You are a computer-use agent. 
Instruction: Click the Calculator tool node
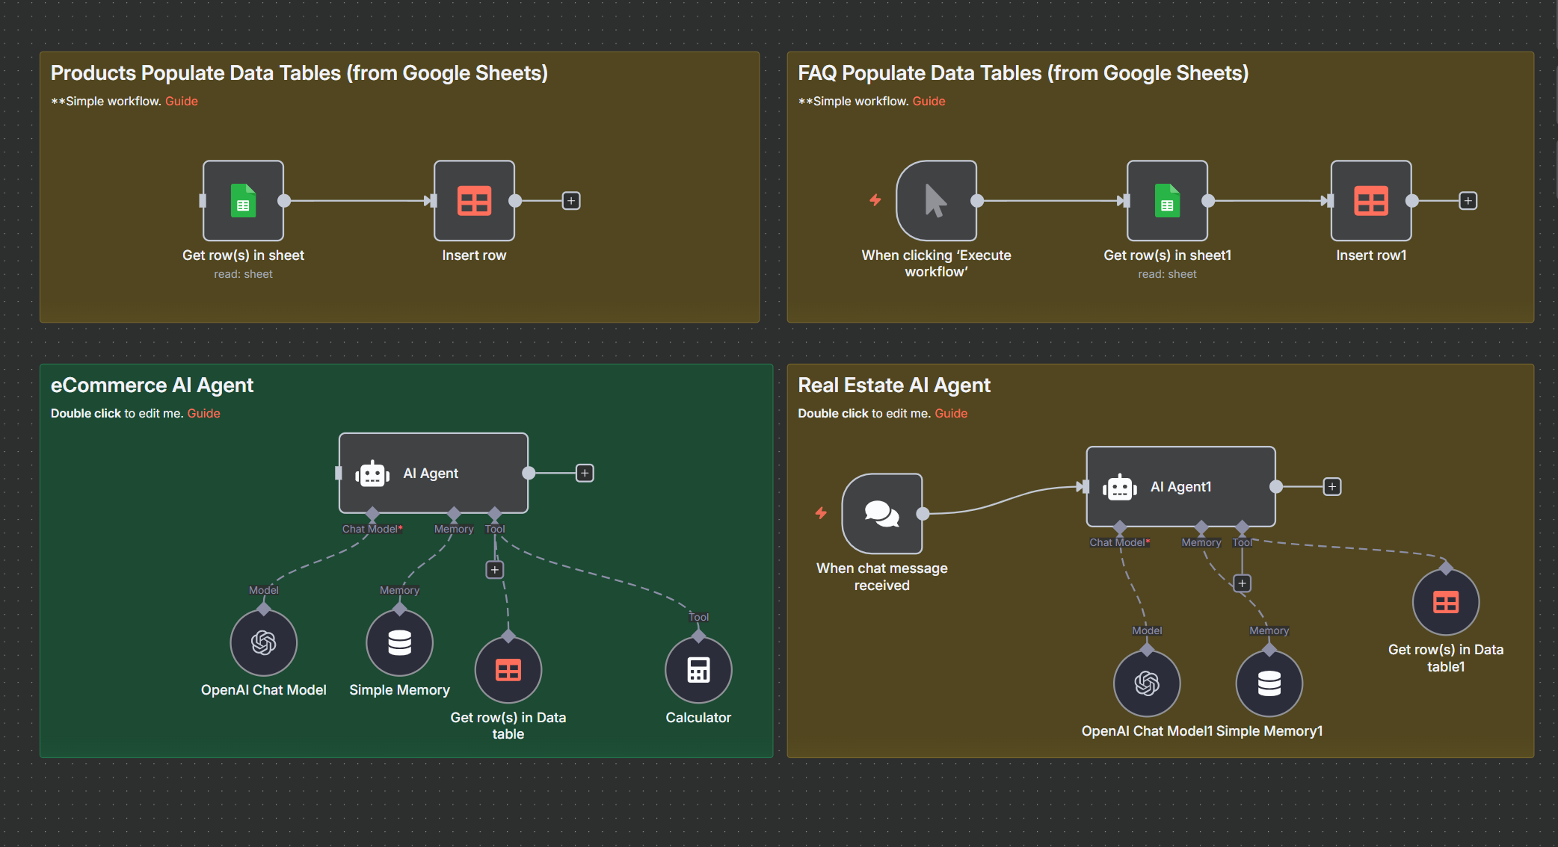click(698, 670)
